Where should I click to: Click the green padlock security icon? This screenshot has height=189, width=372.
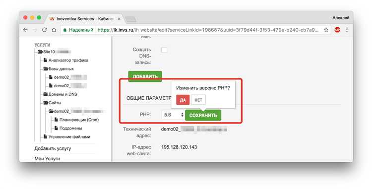[64, 30]
